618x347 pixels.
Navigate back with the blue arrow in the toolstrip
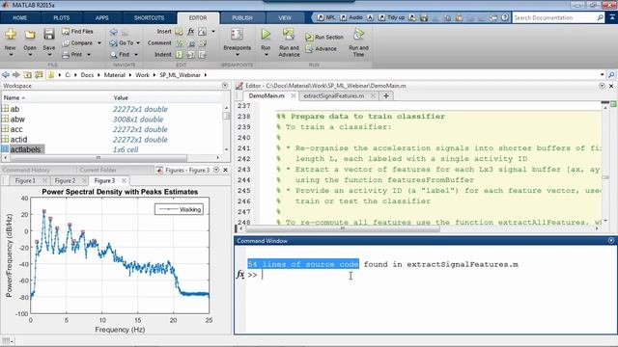(x=114, y=32)
